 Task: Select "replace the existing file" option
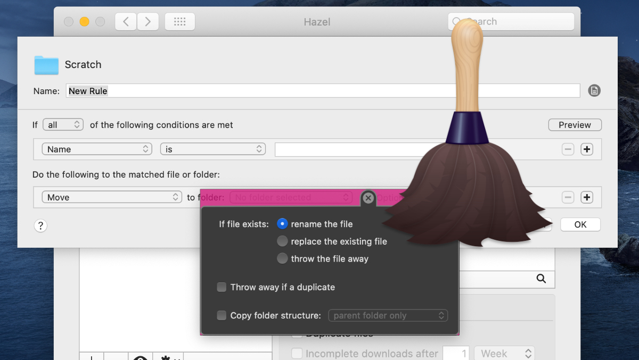(x=282, y=241)
